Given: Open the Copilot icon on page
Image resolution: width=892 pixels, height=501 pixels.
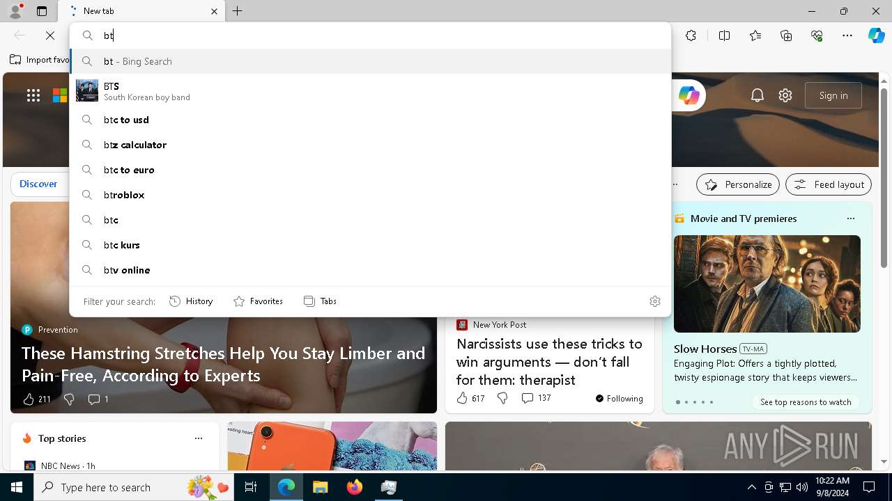Looking at the screenshot, I should pyautogui.click(x=689, y=95).
